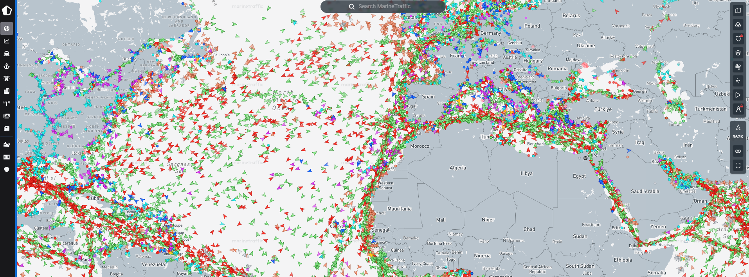Toggle the density maps icon
The image size is (749, 277).
[738, 81]
